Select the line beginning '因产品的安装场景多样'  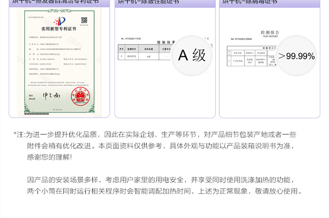tap(160, 179)
